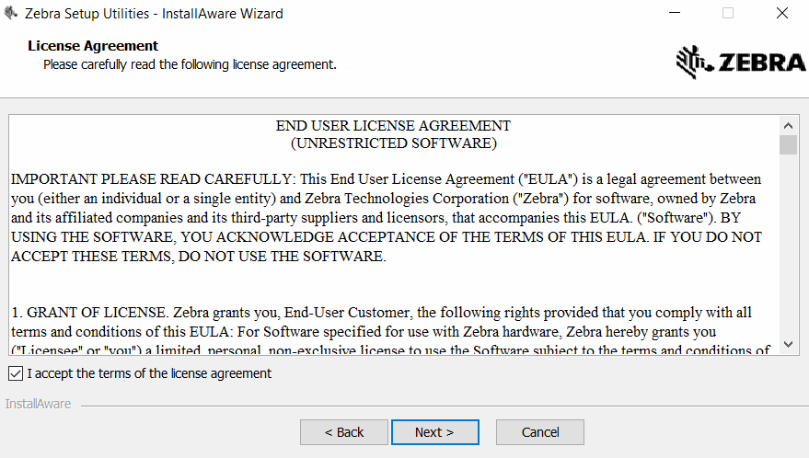Click the 'IMPORTANT PLEASE READ CAREFULLY' paragraph
The image size is (809, 458).
pyautogui.click(x=387, y=217)
